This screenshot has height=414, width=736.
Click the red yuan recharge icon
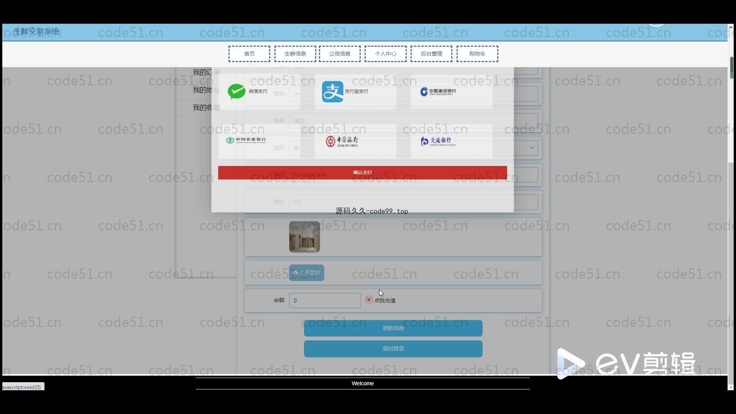point(369,300)
